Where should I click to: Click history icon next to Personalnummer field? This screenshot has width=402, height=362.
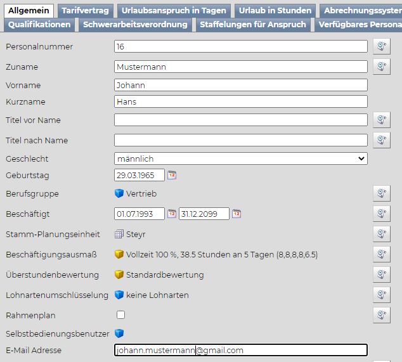pyautogui.click(x=381, y=46)
